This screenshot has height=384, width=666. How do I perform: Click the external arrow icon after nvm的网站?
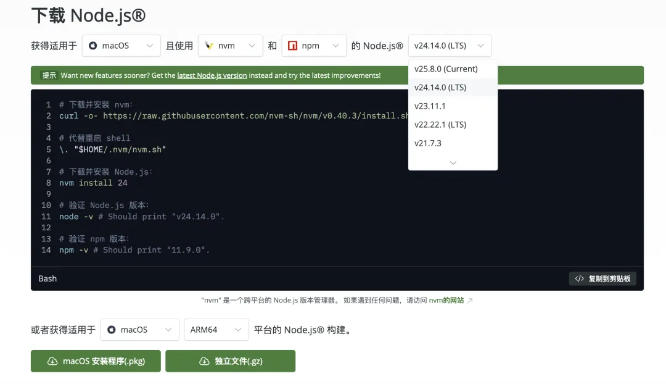(470, 301)
